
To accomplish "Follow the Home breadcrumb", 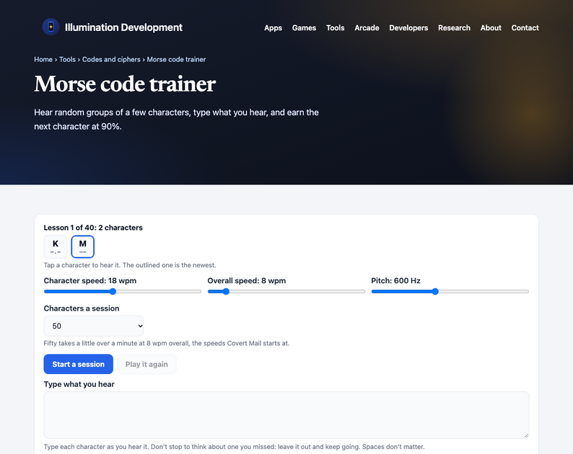I will (43, 60).
